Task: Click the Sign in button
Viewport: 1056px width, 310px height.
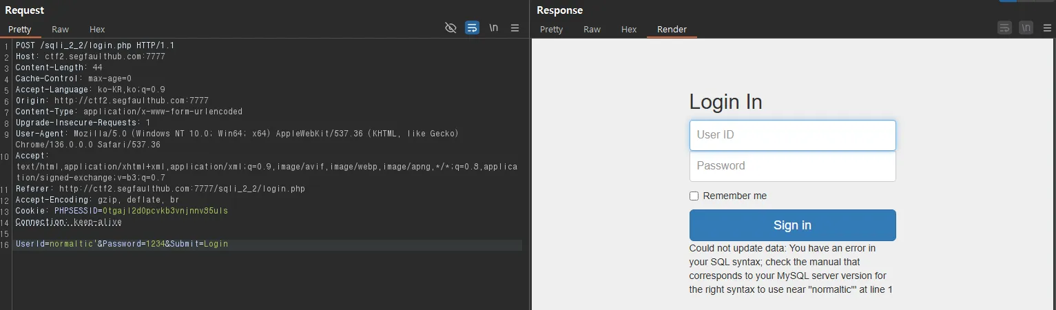Action: [793, 225]
